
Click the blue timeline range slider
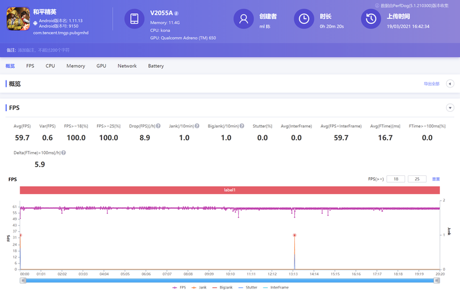[229, 280]
